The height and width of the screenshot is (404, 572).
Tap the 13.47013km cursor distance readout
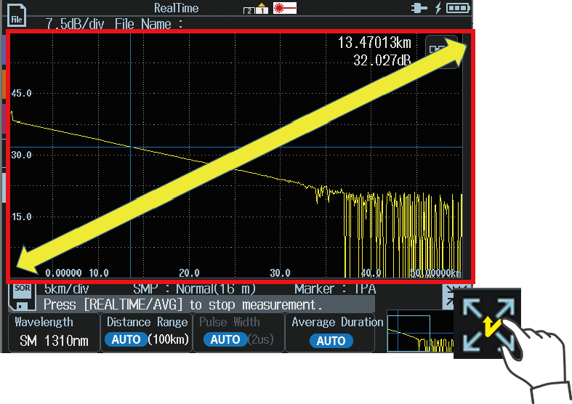click(374, 43)
